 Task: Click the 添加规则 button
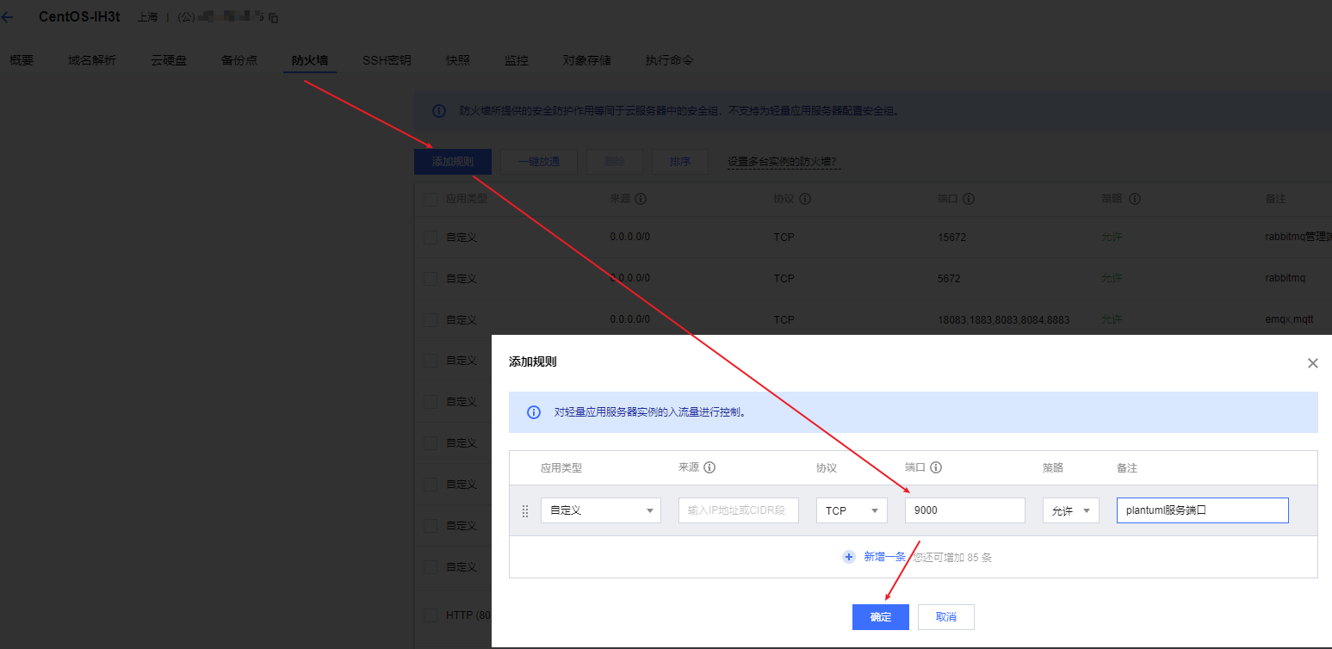(453, 162)
